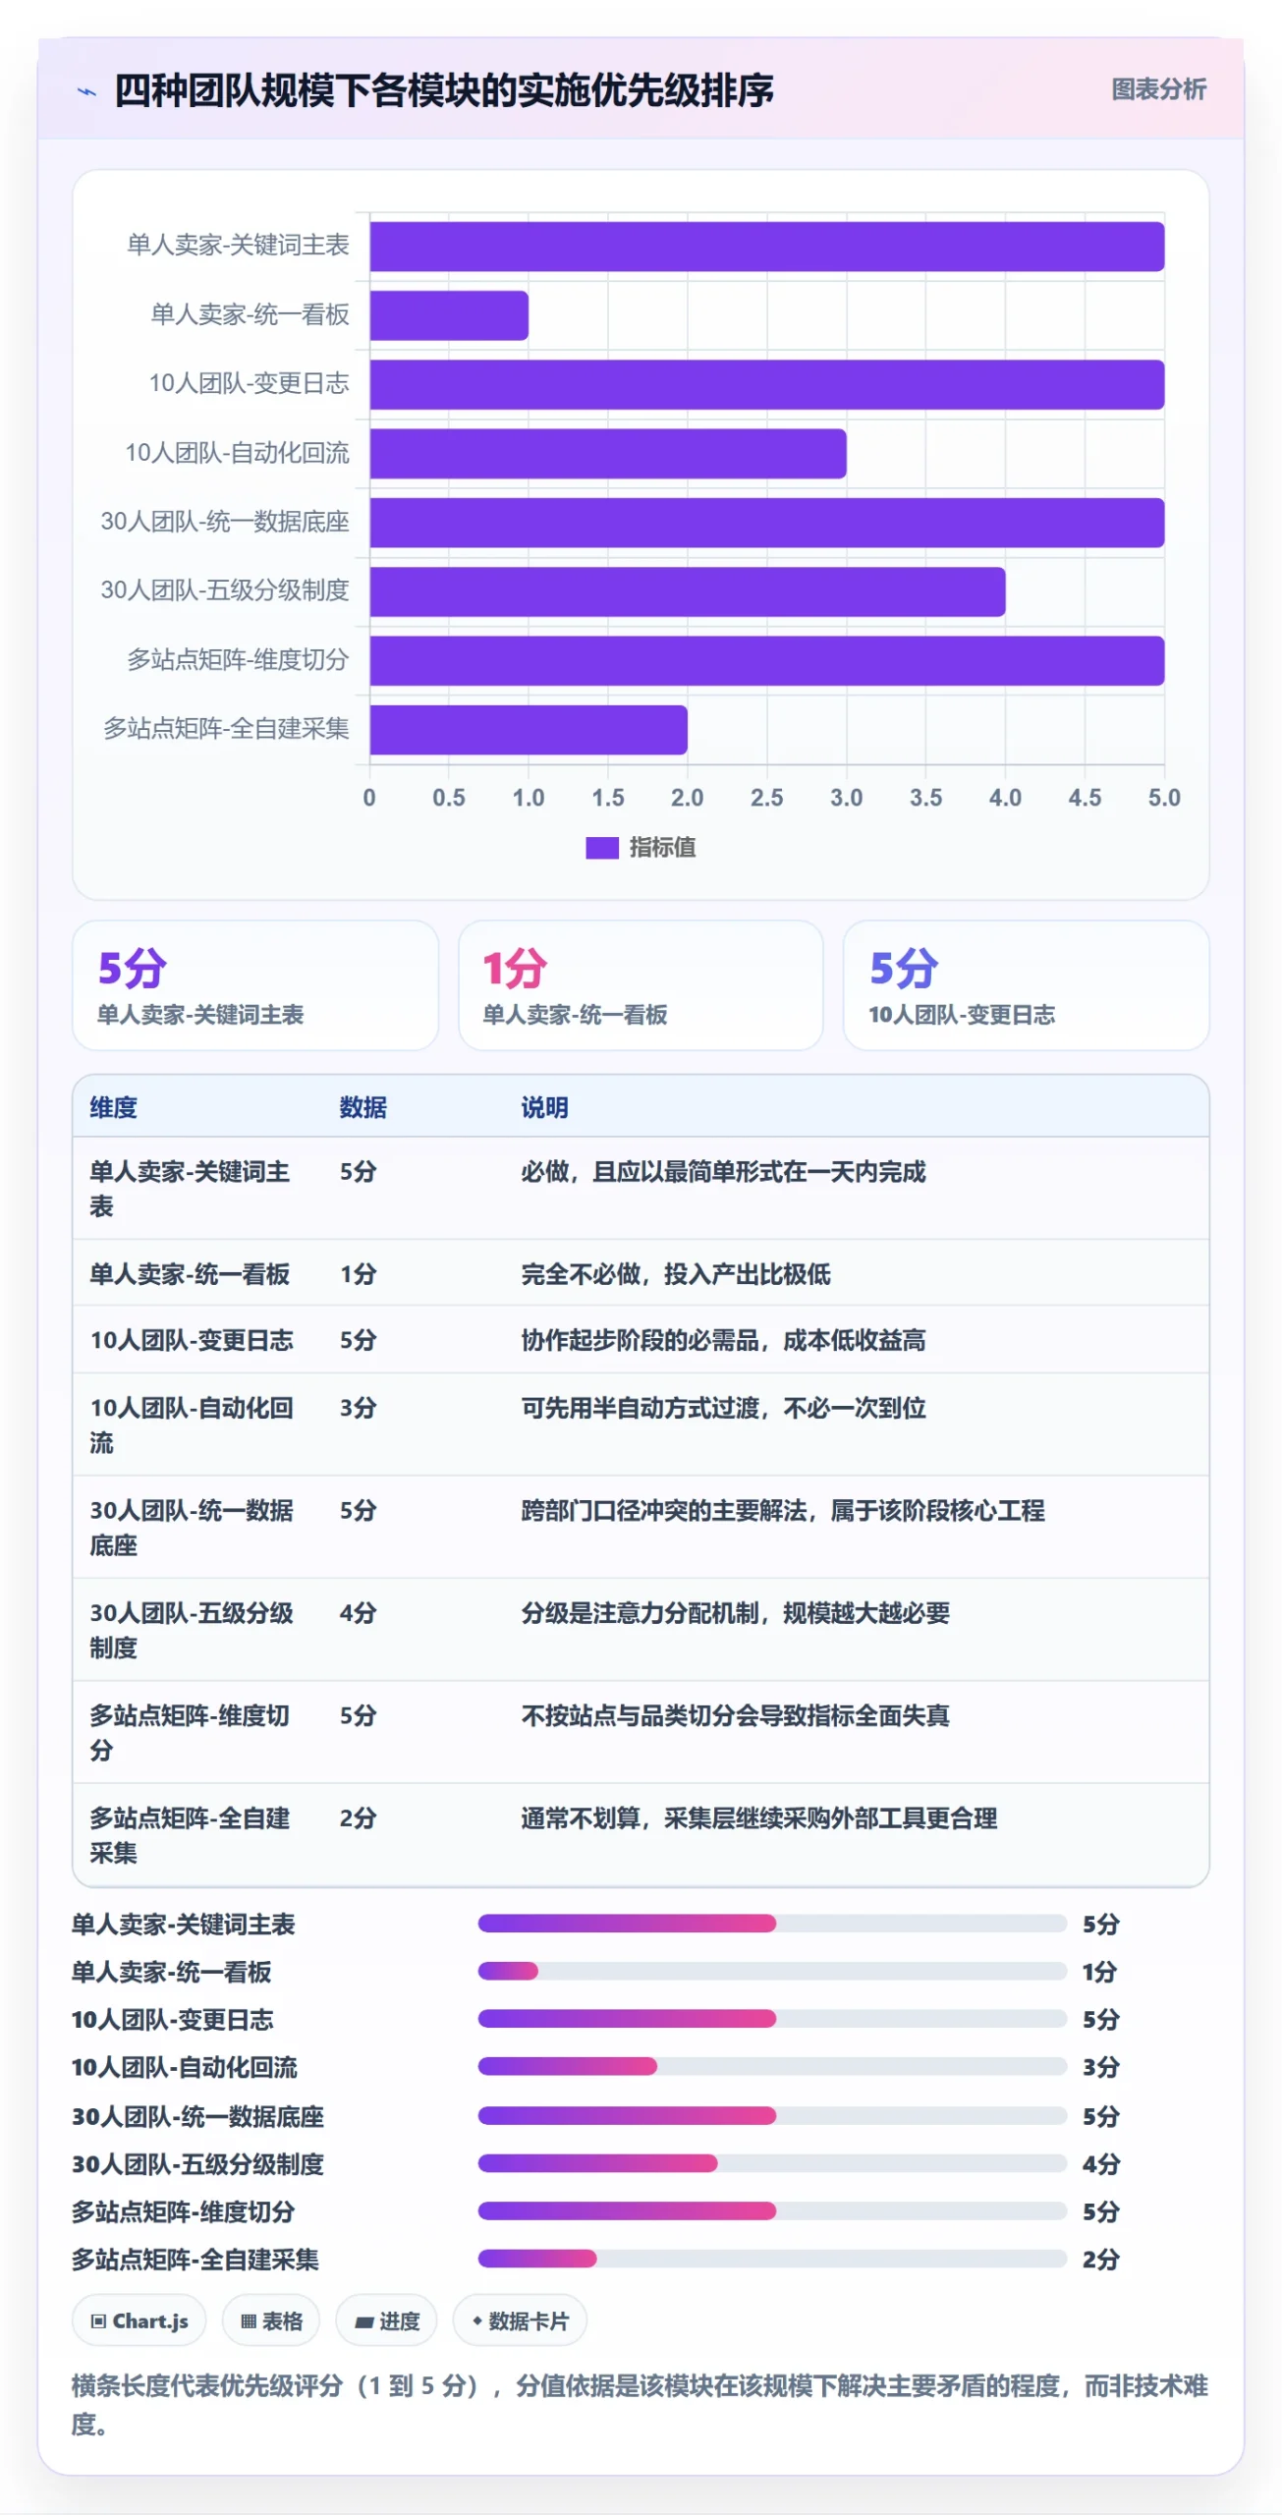Select the 10人团队-变更日志 chart bar
1282x2515 pixels.
click(x=767, y=384)
